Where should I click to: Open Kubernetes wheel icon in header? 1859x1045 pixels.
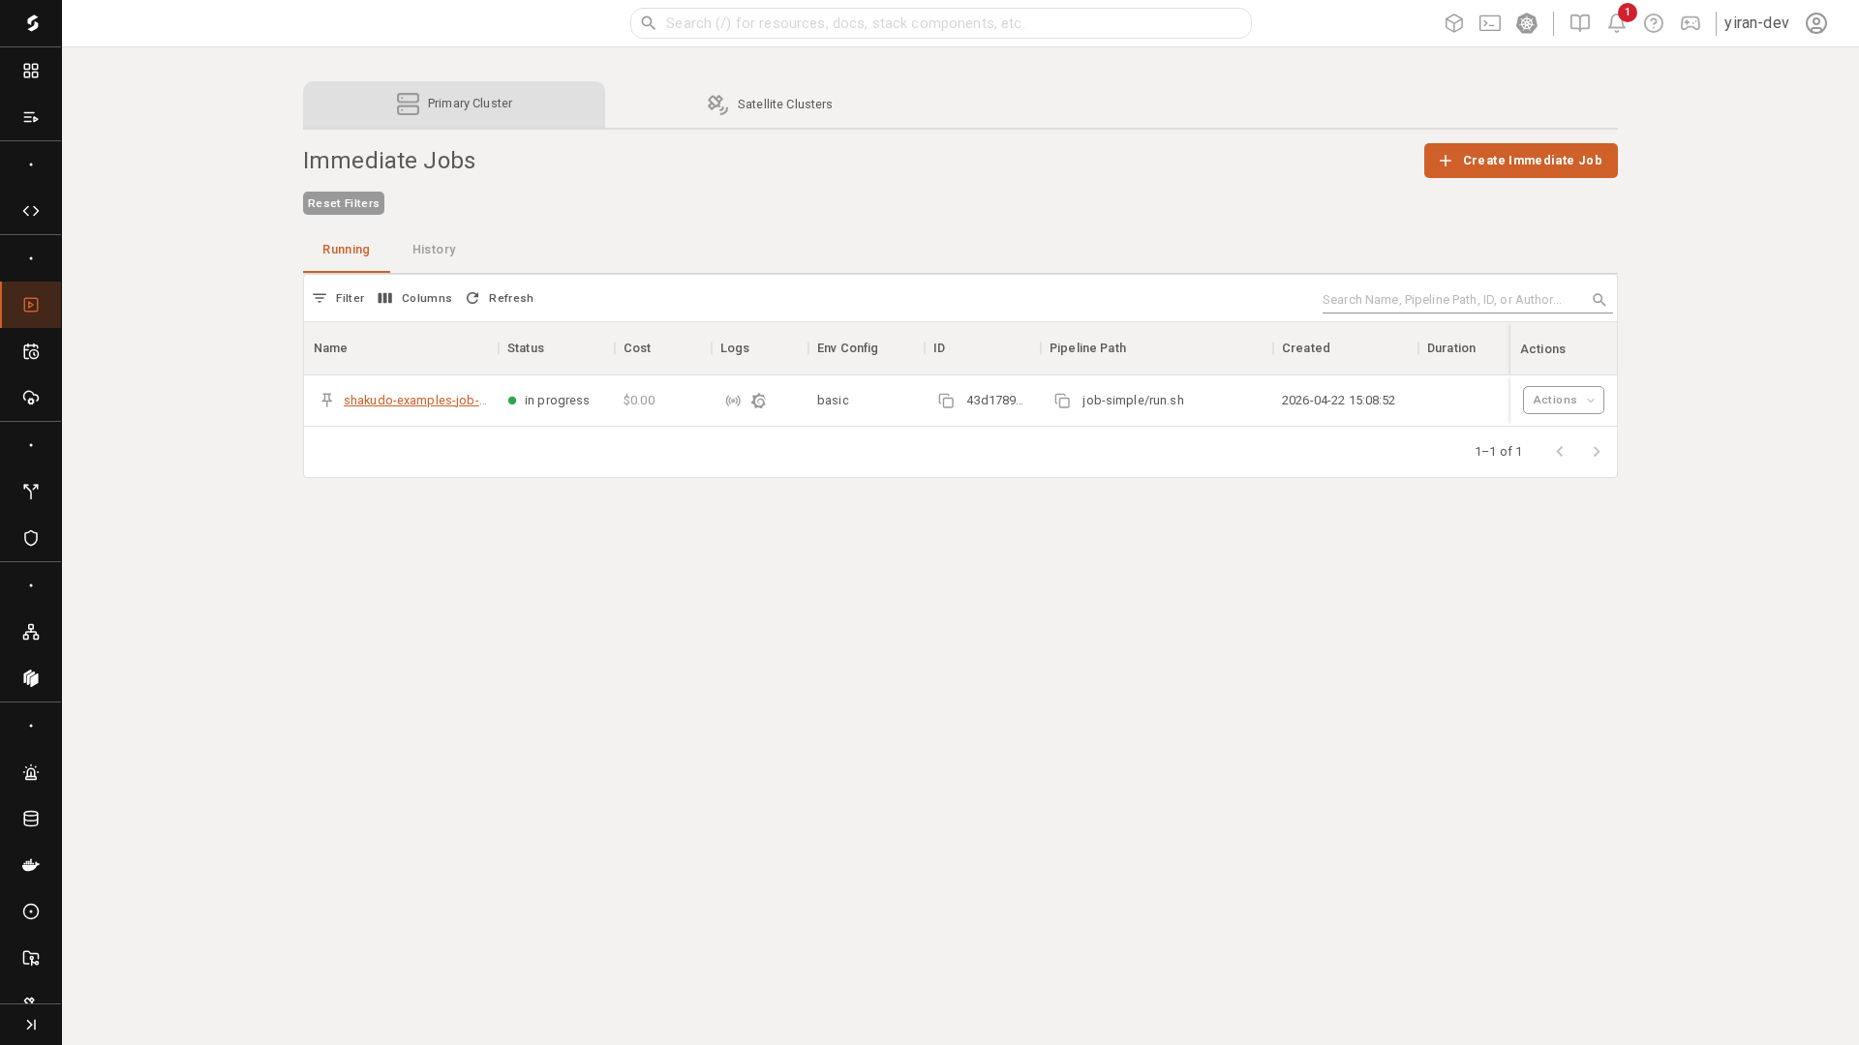click(x=1527, y=23)
